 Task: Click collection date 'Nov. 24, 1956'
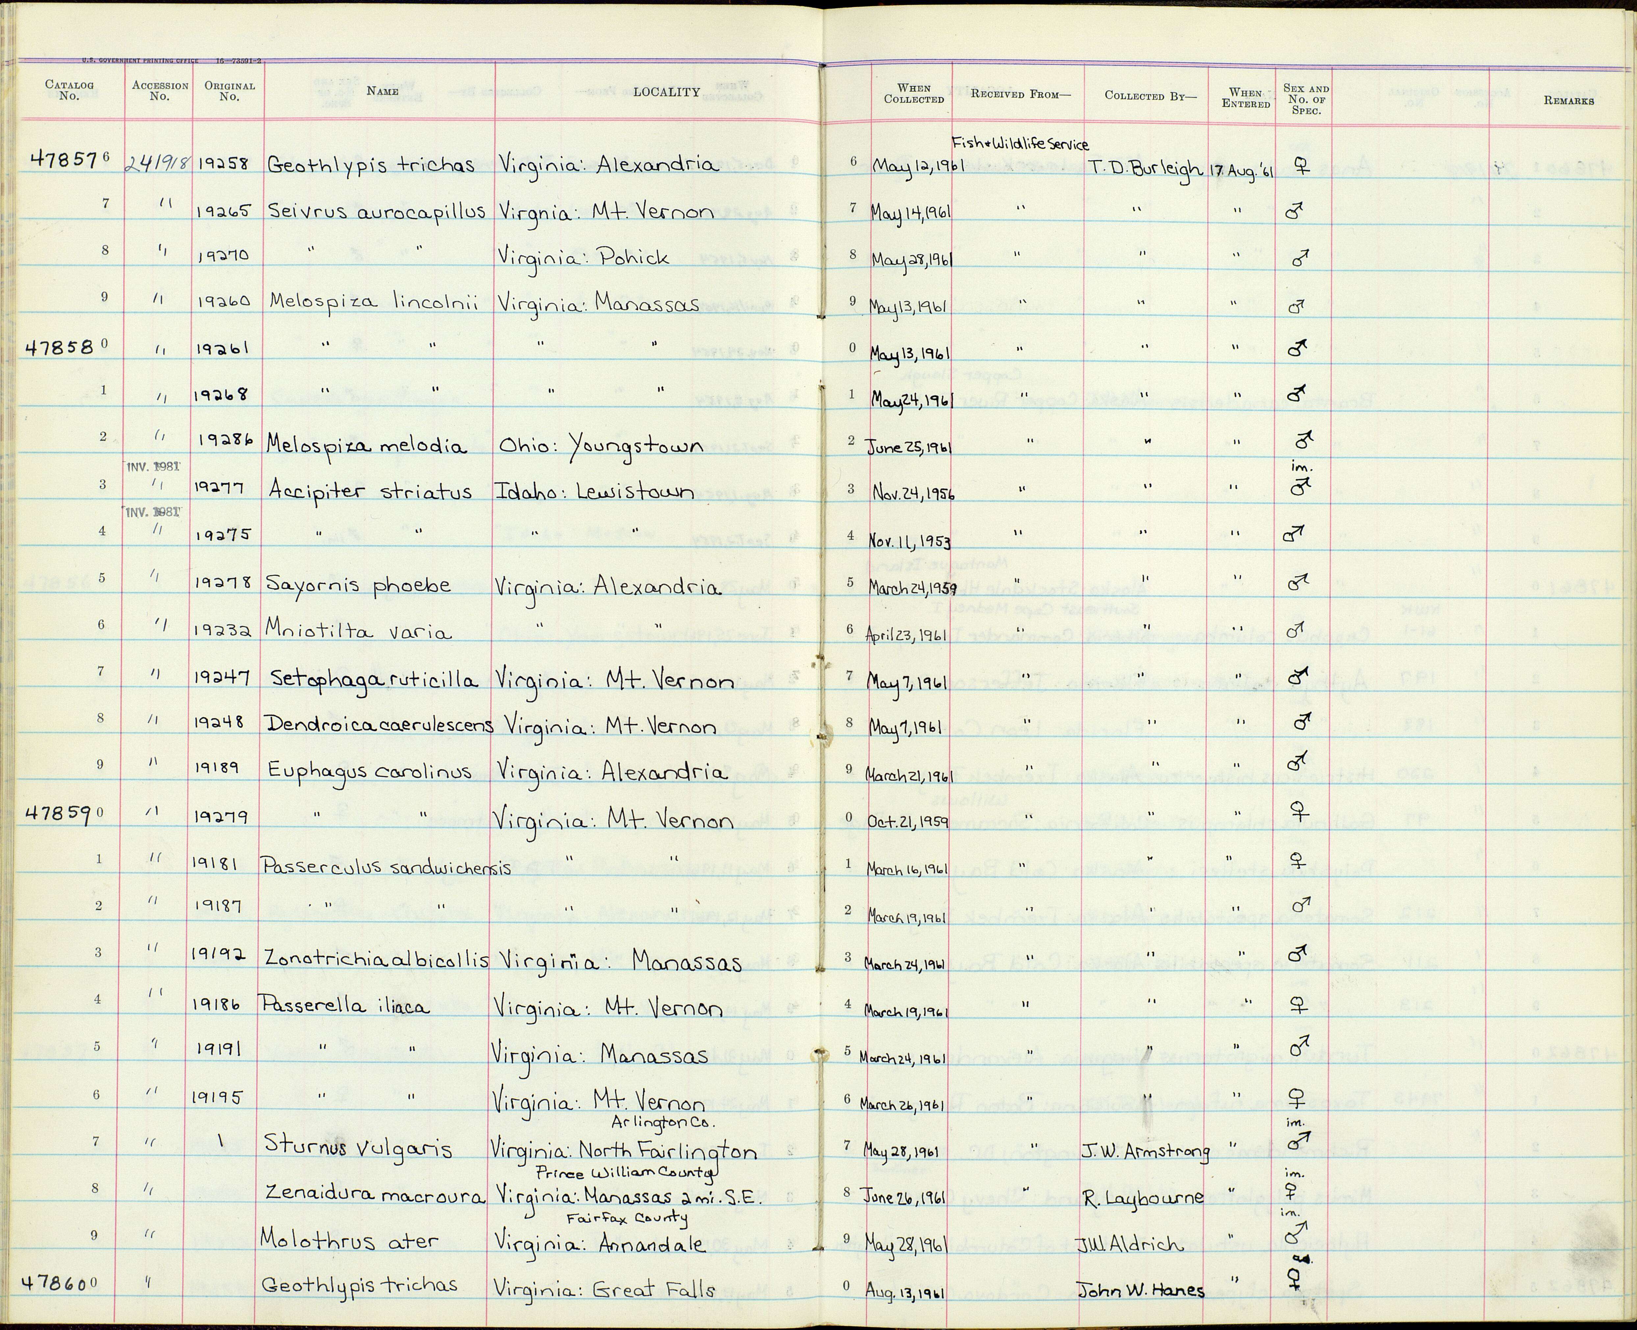913,493
